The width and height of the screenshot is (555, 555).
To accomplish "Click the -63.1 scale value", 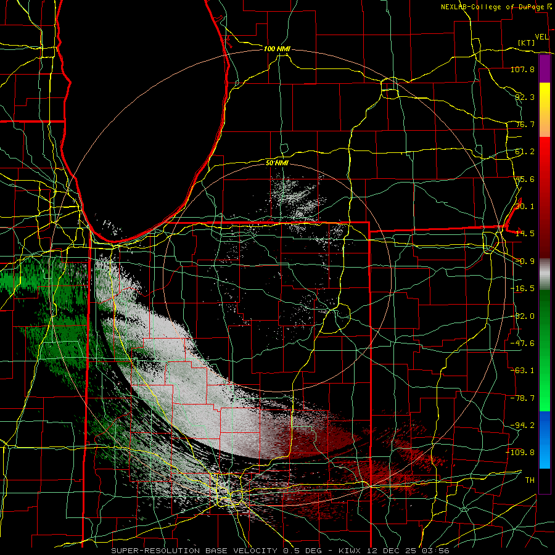I will tap(522, 371).
